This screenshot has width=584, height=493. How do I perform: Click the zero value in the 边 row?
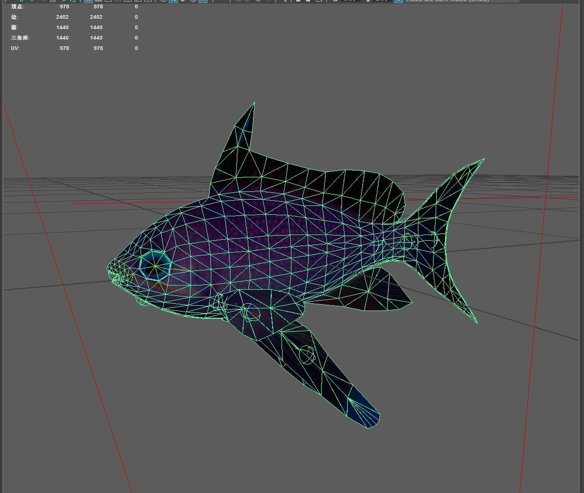click(x=136, y=17)
